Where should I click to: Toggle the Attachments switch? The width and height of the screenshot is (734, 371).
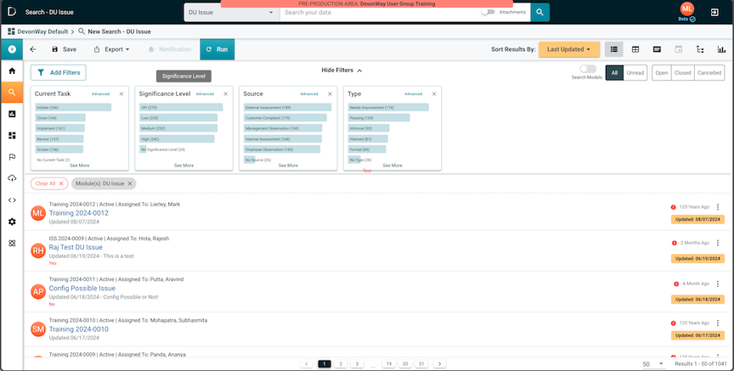(488, 12)
